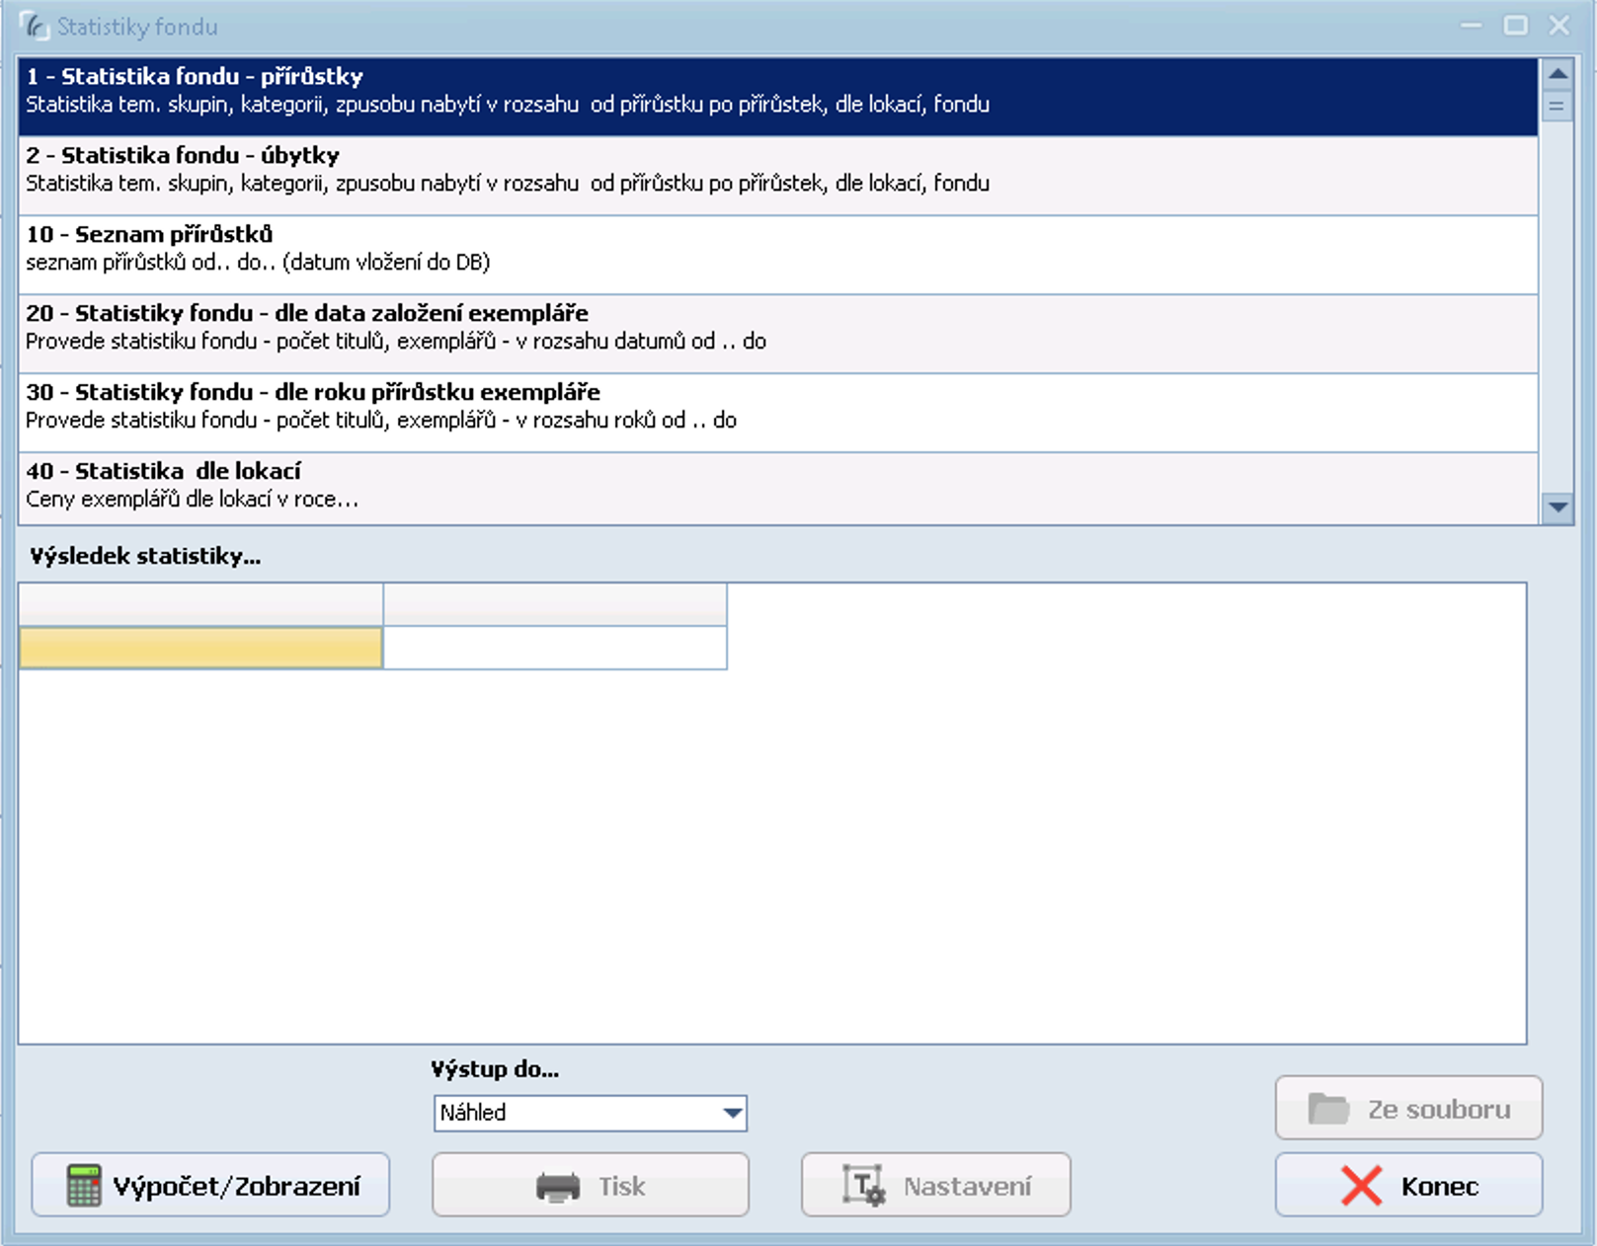The height and width of the screenshot is (1246, 1597).
Task: Click the statistics list scrollbar thumb
Action: 1557,106
